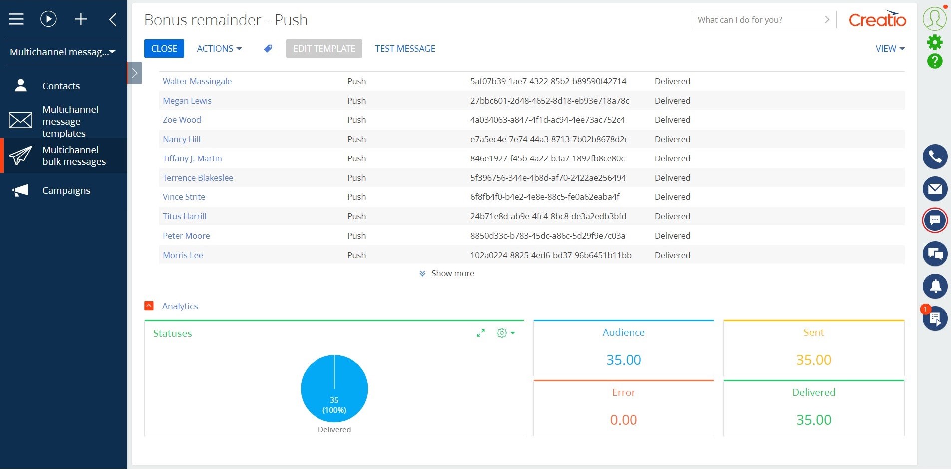The height and width of the screenshot is (469, 951).
Task: Open the Campaigns section icon
Action: click(20, 190)
